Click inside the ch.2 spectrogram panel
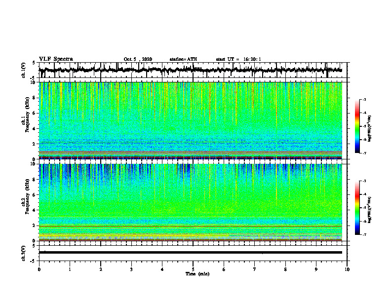391x302 pixels. (191, 202)
